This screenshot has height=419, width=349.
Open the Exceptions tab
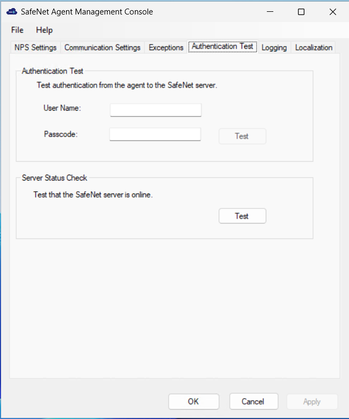coord(166,48)
